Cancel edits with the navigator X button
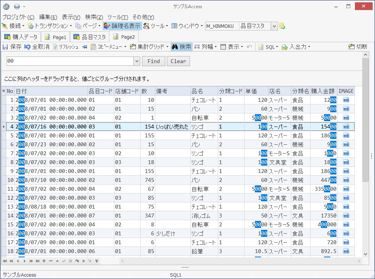Viewport: 375px width, 279px height. 70,261
